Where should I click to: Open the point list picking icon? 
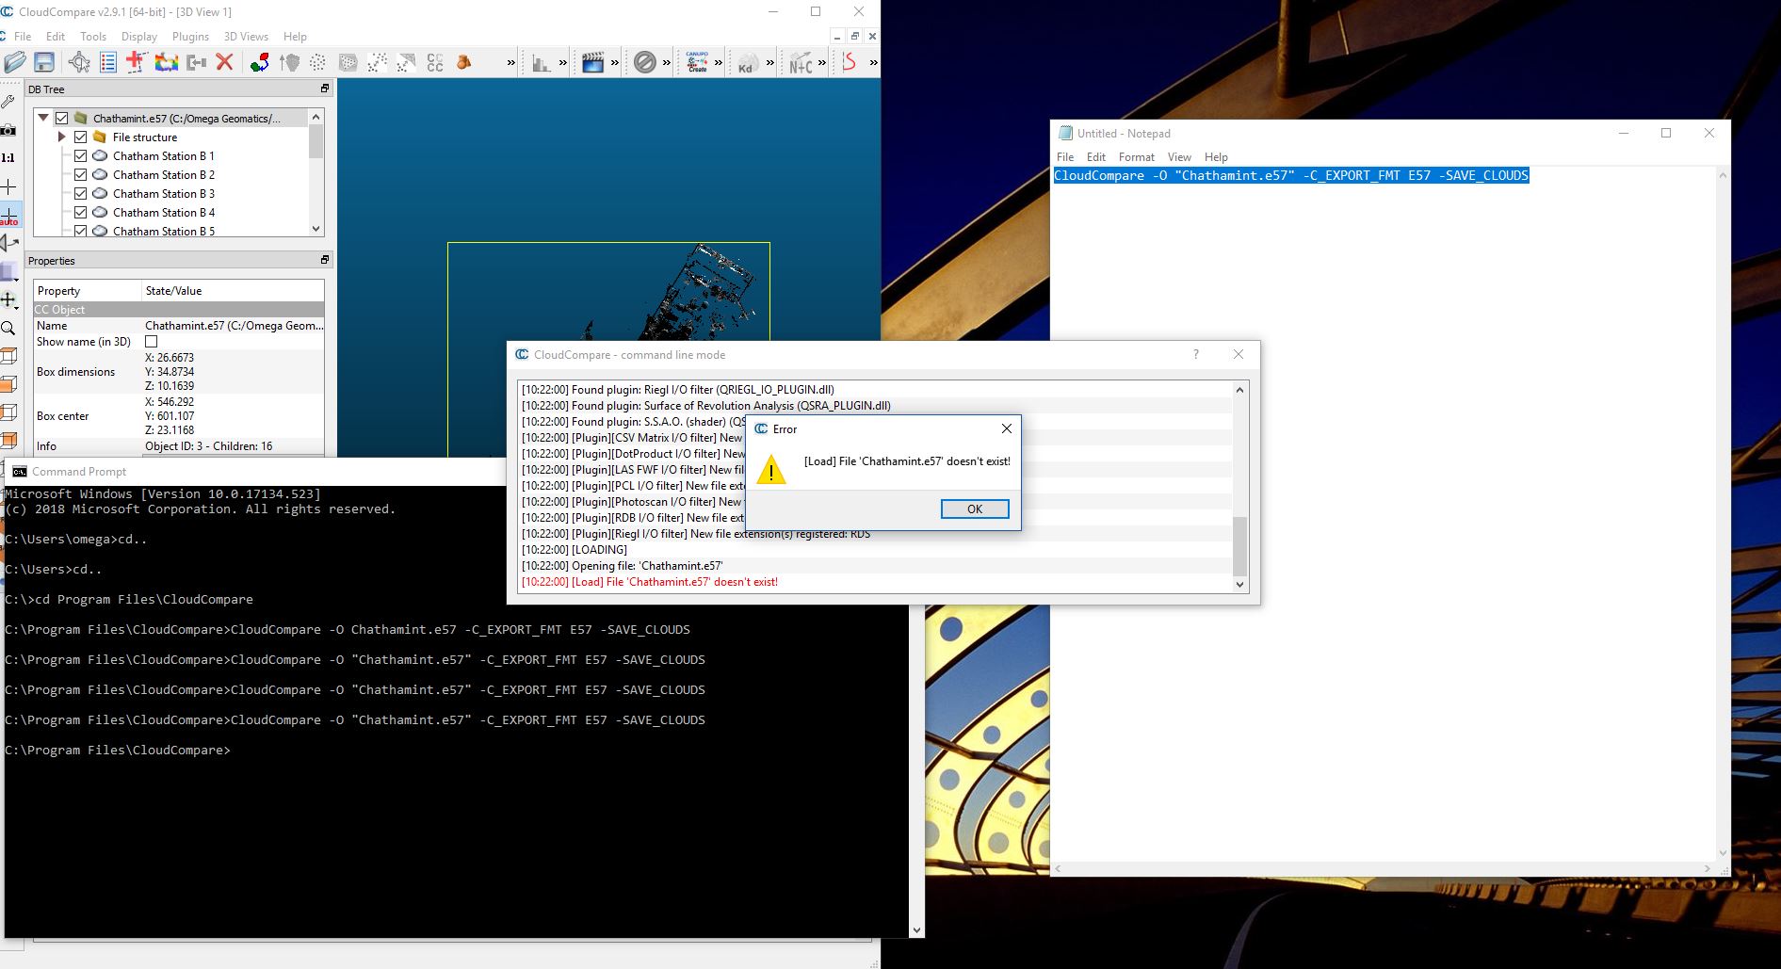107,62
